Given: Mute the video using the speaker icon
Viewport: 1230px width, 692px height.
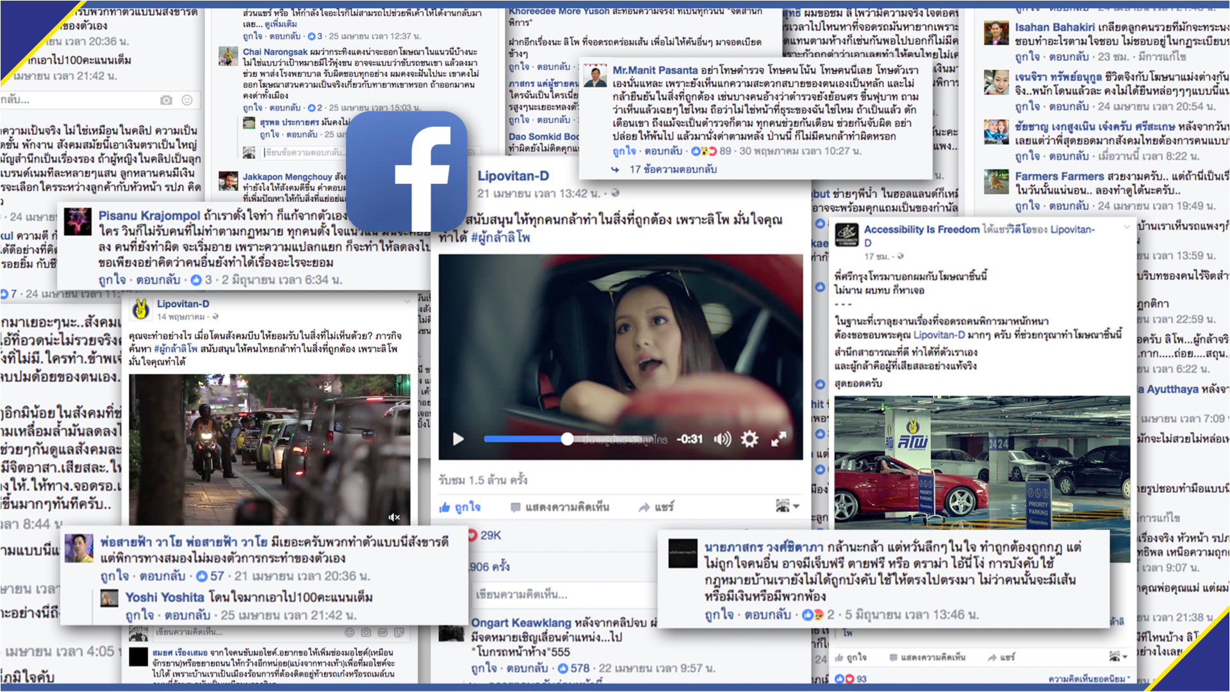Looking at the screenshot, I should [722, 439].
